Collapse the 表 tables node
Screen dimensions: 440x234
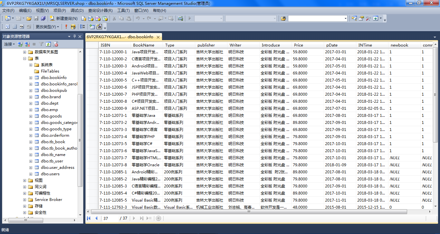click(24, 58)
